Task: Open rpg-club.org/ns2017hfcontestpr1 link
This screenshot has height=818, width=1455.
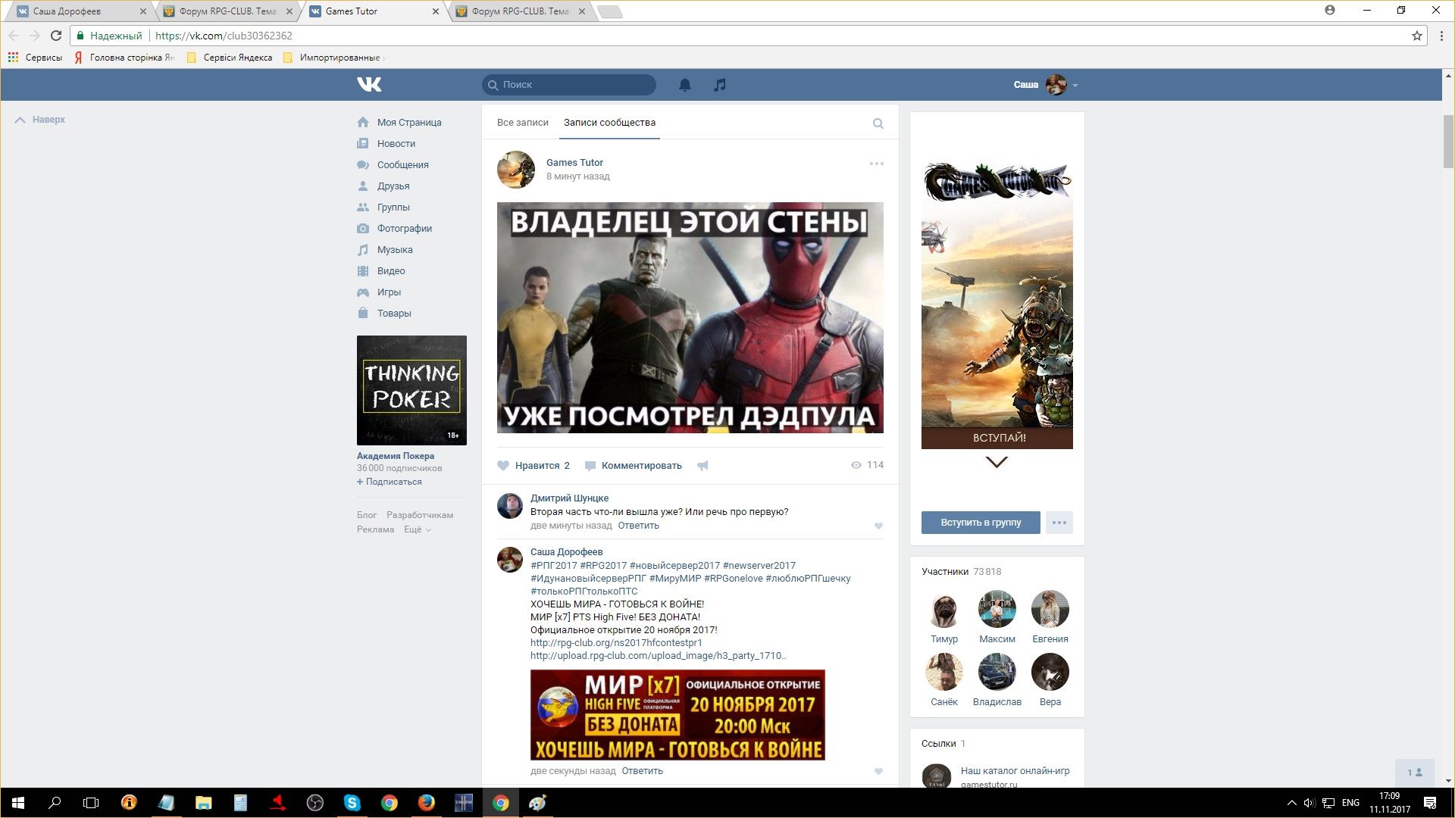Action: point(616,643)
